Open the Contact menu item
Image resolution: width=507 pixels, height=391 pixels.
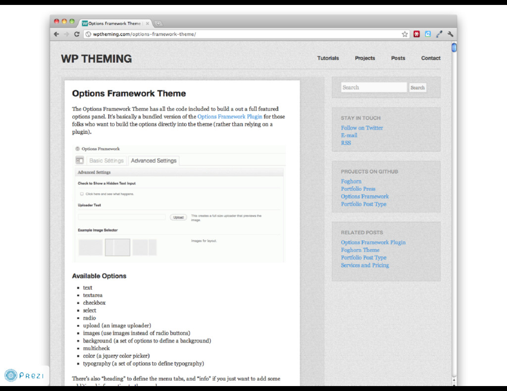[x=431, y=58]
